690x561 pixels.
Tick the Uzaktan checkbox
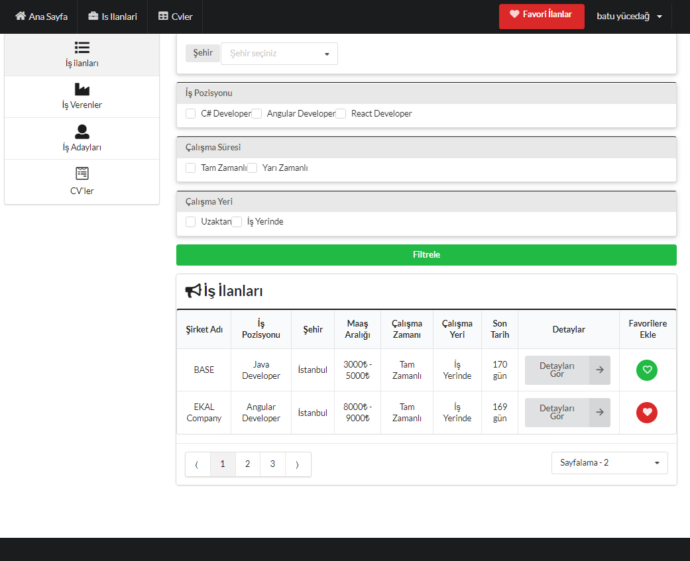[x=190, y=222]
